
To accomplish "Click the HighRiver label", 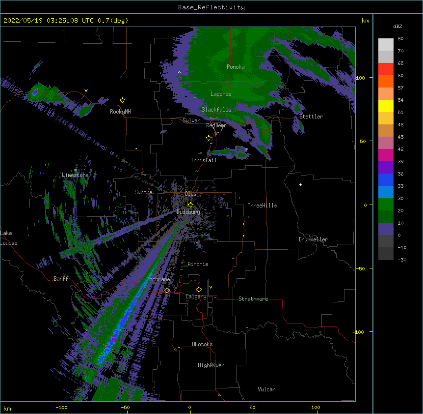I will pos(211,365).
